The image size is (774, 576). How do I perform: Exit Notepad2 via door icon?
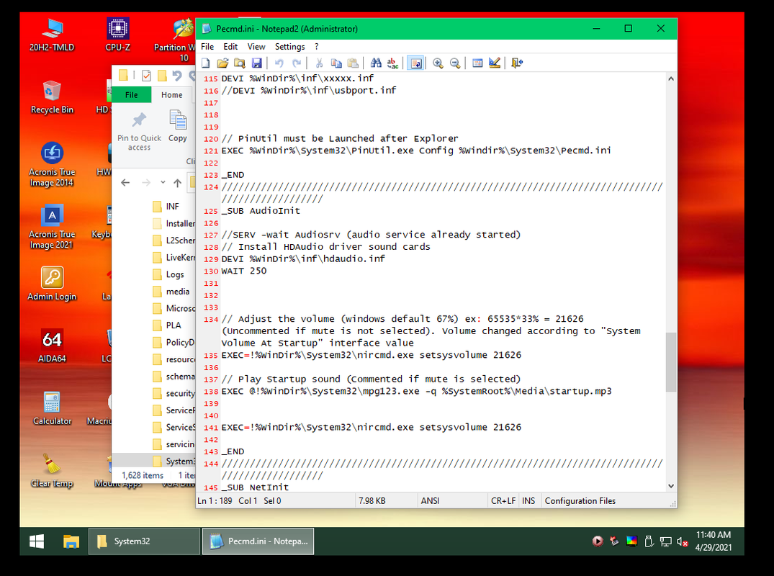pos(517,63)
